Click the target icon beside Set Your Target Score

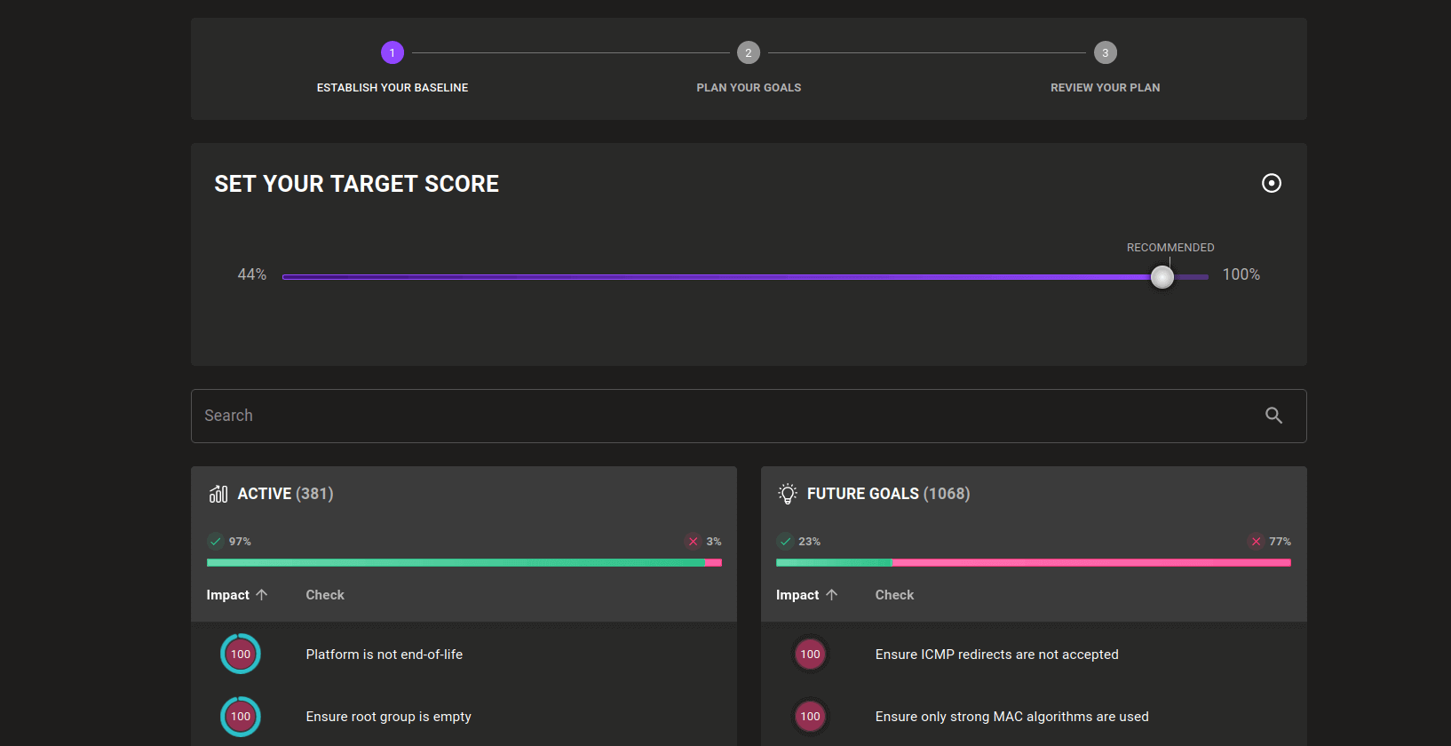pos(1271,183)
